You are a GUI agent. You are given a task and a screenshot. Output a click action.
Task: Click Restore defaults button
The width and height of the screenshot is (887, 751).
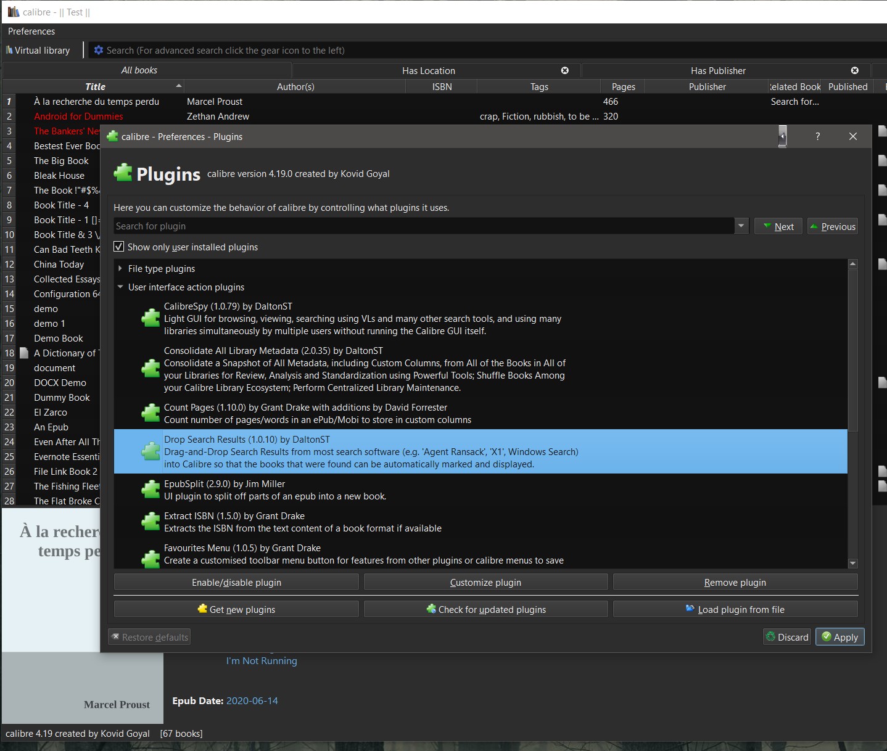click(149, 637)
